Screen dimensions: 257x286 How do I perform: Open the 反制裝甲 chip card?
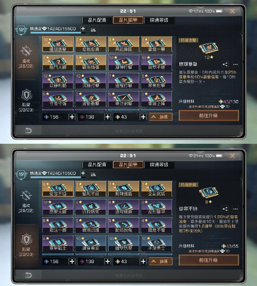156,207
